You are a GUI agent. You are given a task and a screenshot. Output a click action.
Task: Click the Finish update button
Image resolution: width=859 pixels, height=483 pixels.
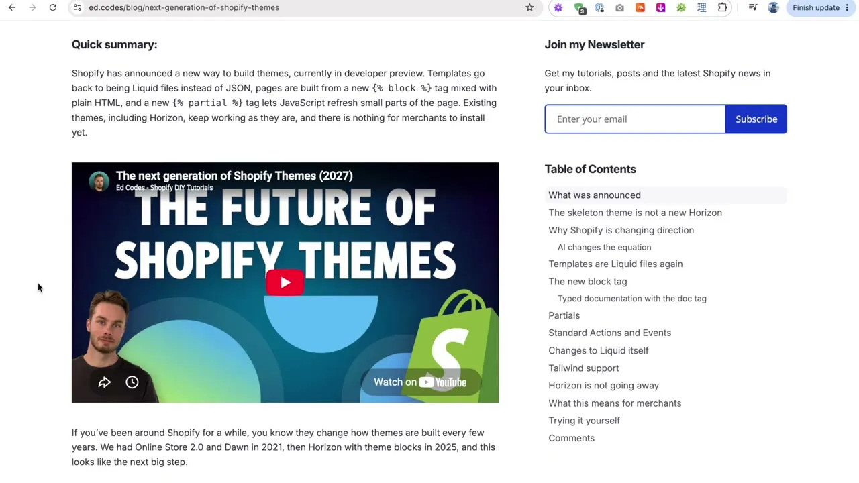click(x=816, y=7)
